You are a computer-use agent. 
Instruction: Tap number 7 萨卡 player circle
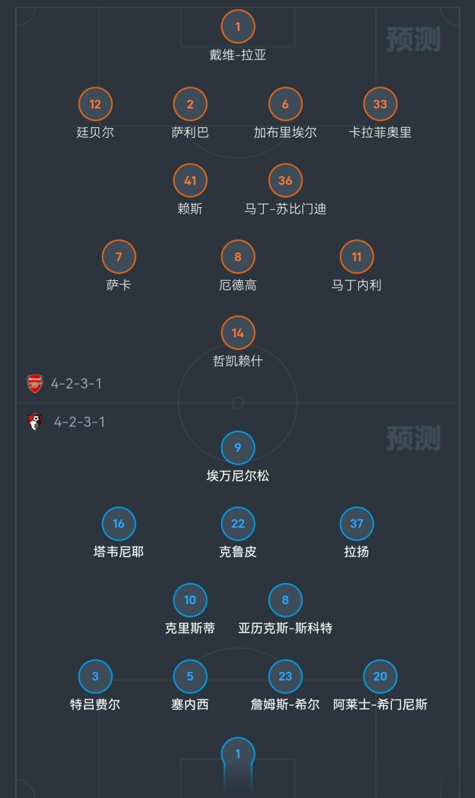[x=119, y=257]
